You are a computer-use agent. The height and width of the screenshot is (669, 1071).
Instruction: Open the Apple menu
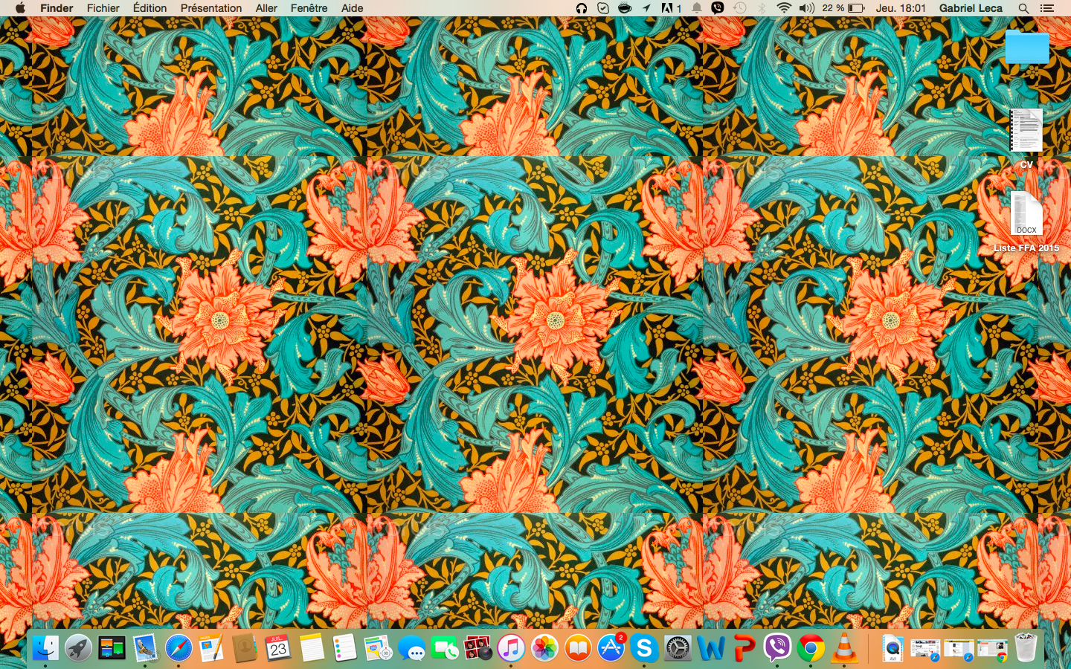point(20,8)
